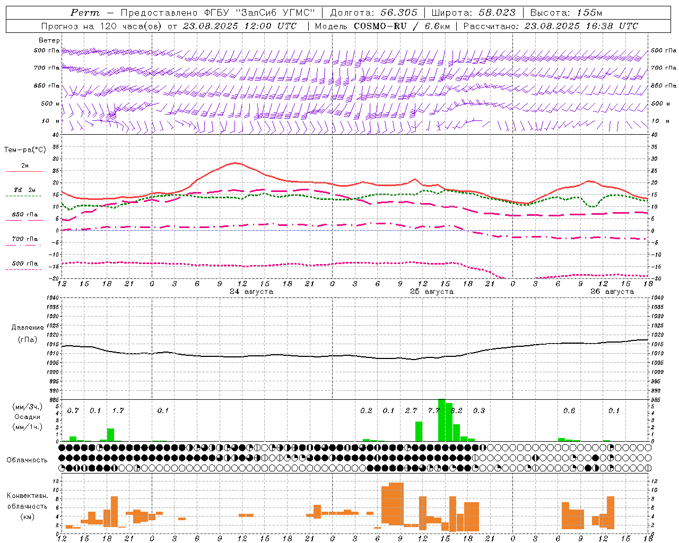The image size is (679, 543).
Task: Click the "2м" temperature legend label
Action: [x=25, y=166]
